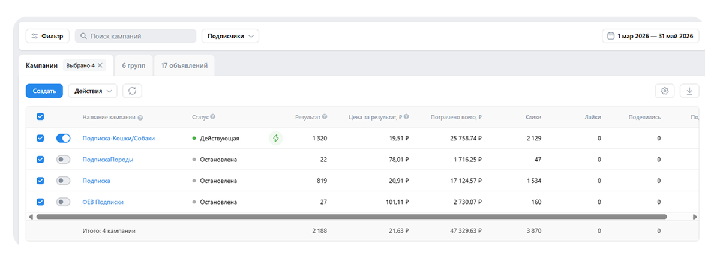This screenshot has height=264, width=720.
Task: Open table settings via the gear icon
Action: tap(665, 91)
